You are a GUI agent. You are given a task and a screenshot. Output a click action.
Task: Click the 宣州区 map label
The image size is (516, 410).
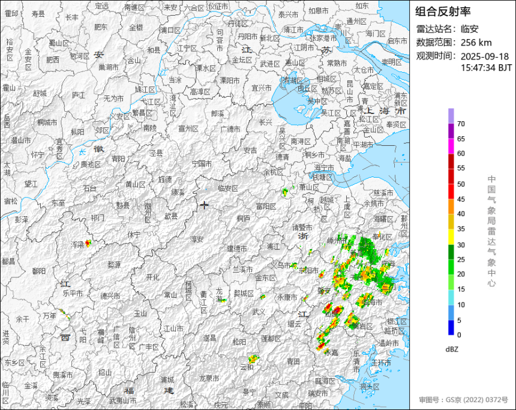188,129
